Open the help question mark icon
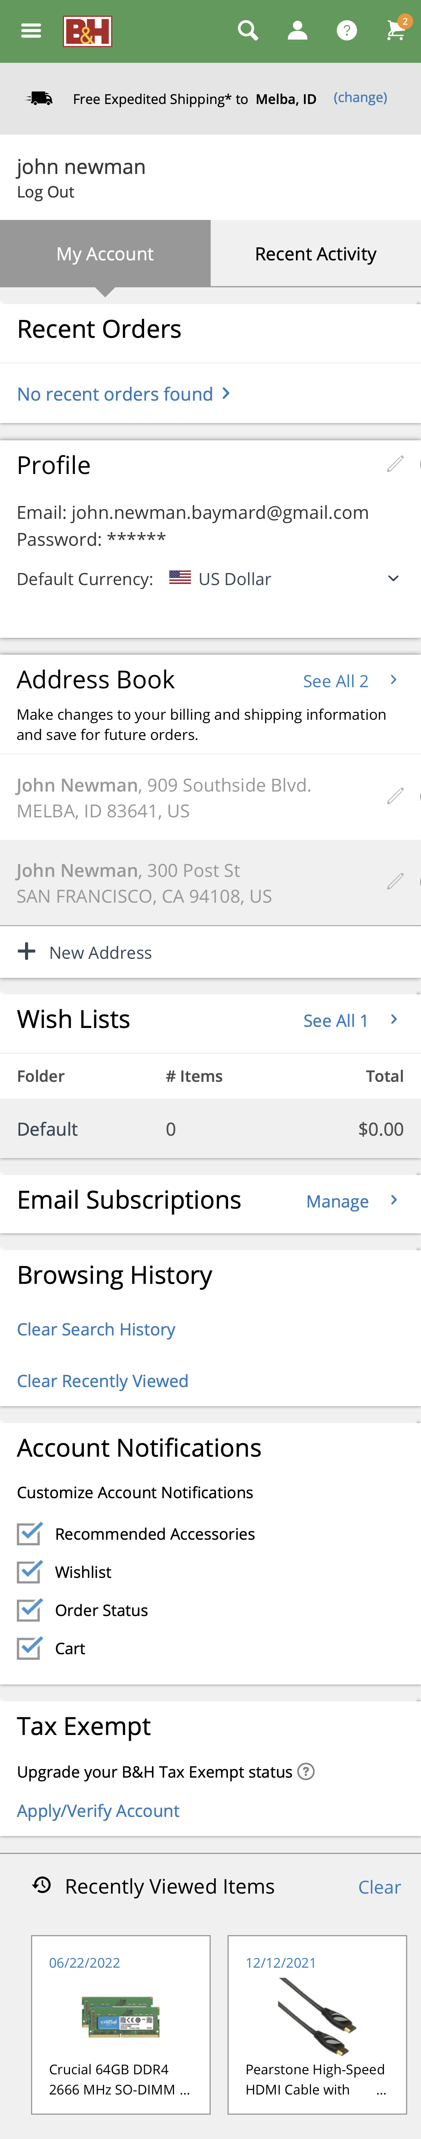The image size is (421, 2139). pos(346,31)
